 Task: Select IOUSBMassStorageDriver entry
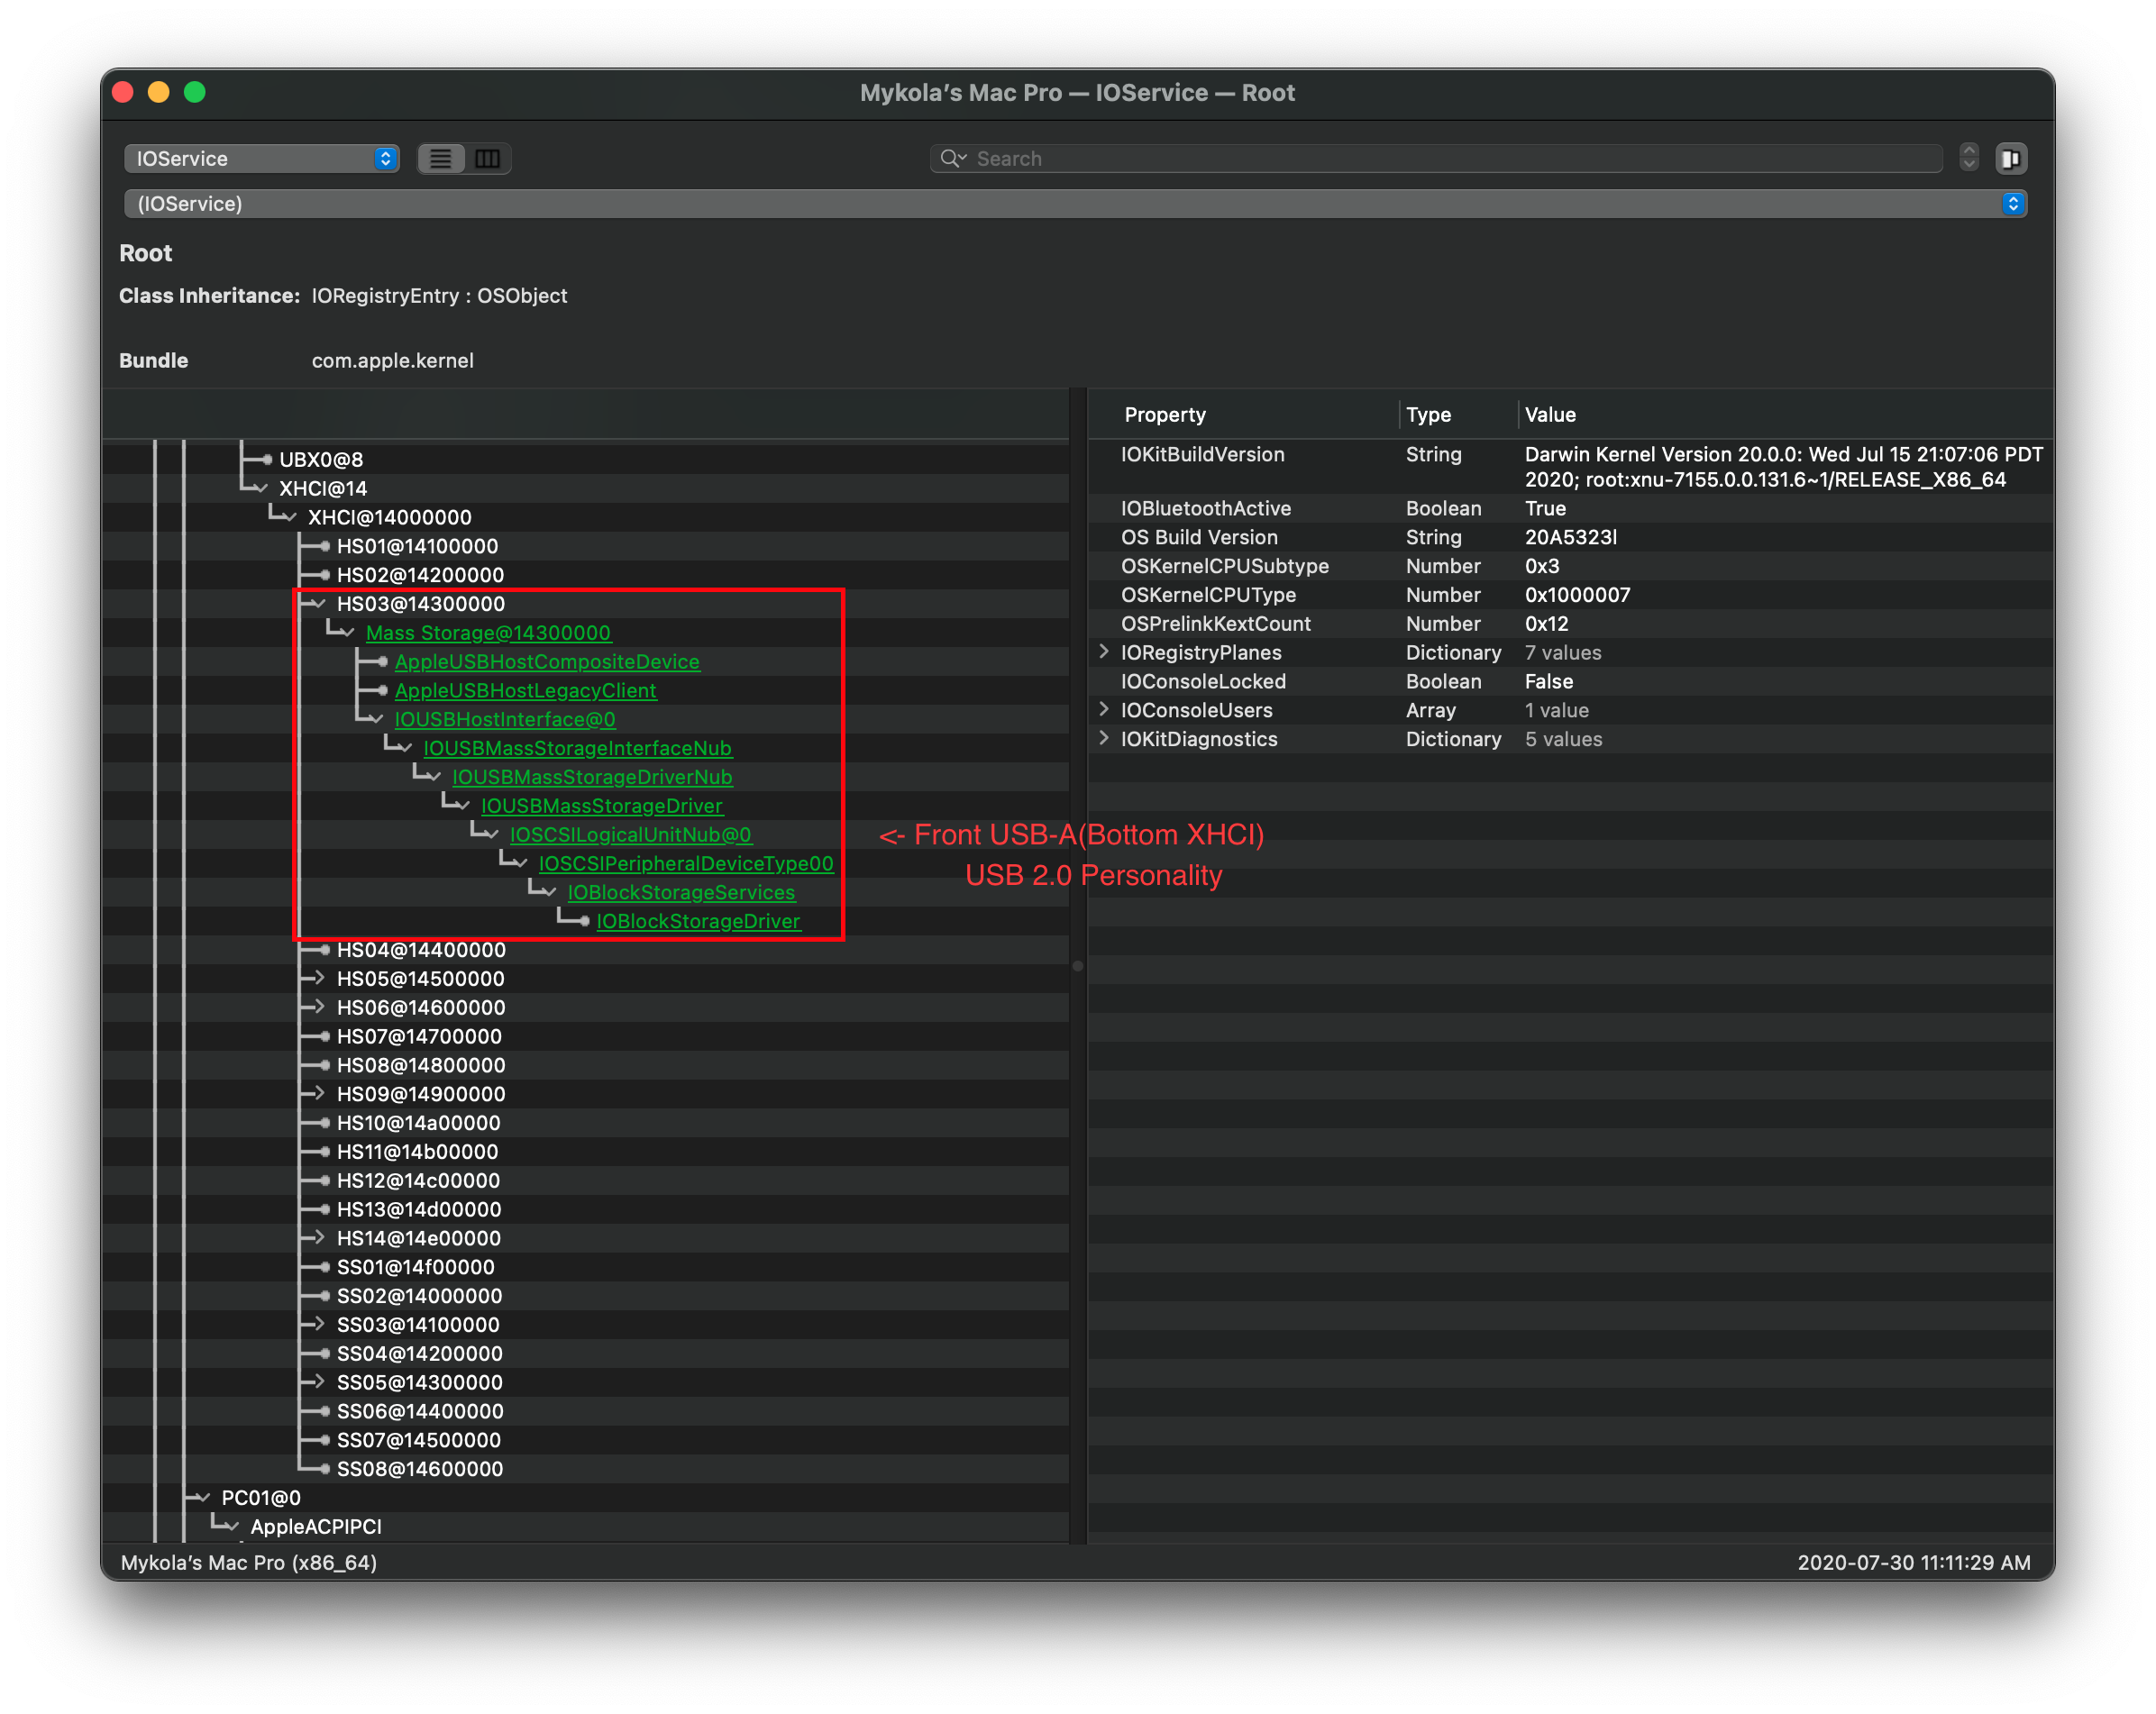601,806
